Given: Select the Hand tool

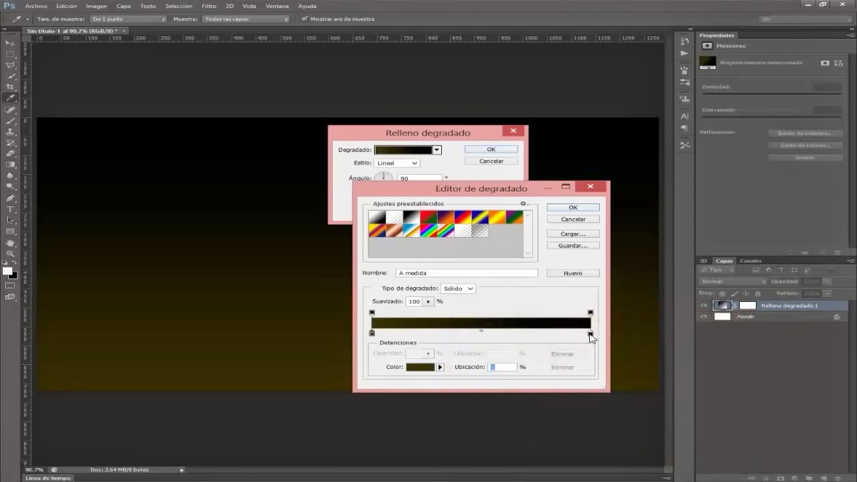Looking at the screenshot, I should pyautogui.click(x=10, y=242).
